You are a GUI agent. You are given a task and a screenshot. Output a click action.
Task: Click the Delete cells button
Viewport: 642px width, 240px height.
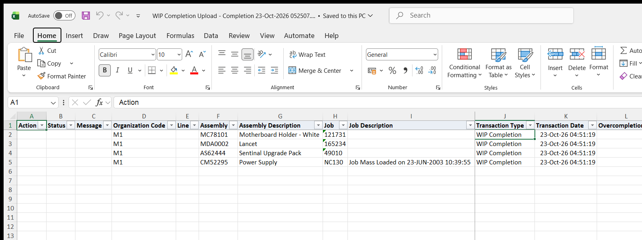[x=577, y=63]
